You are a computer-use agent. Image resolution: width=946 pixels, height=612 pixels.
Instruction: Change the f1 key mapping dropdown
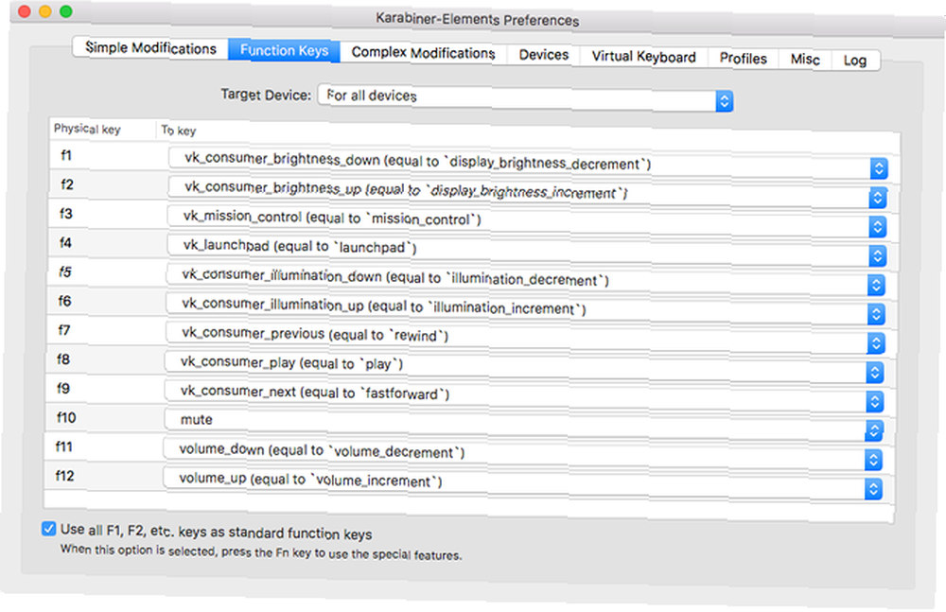528,163
